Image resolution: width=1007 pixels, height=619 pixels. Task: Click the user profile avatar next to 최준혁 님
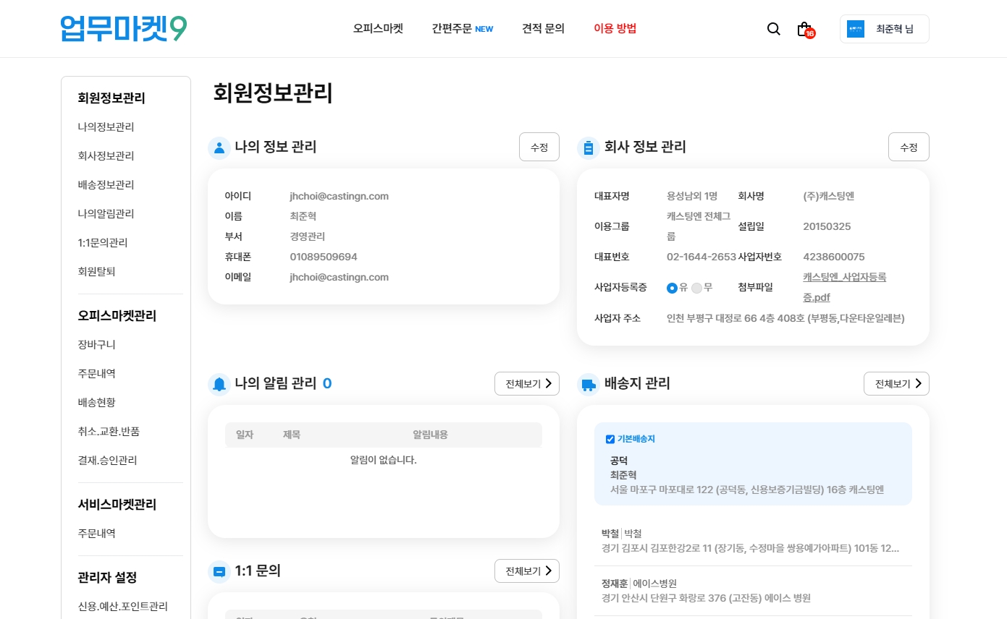pos(856,29)
